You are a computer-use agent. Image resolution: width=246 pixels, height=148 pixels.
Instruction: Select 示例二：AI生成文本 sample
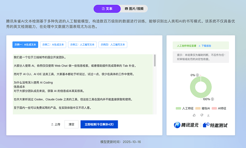(53, 44)
